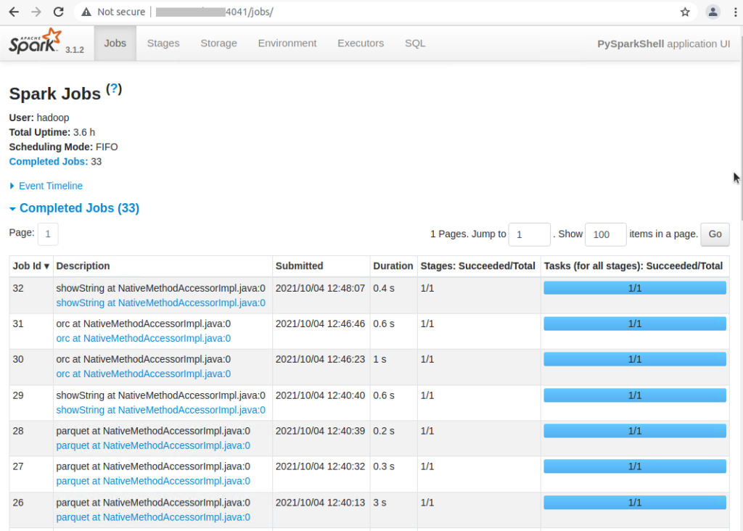
Task: Open job 32 showString description link
Action: (160, 302)
